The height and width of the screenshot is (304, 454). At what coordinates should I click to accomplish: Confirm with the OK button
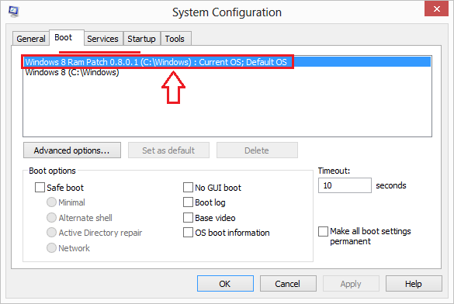coord(225,284)
